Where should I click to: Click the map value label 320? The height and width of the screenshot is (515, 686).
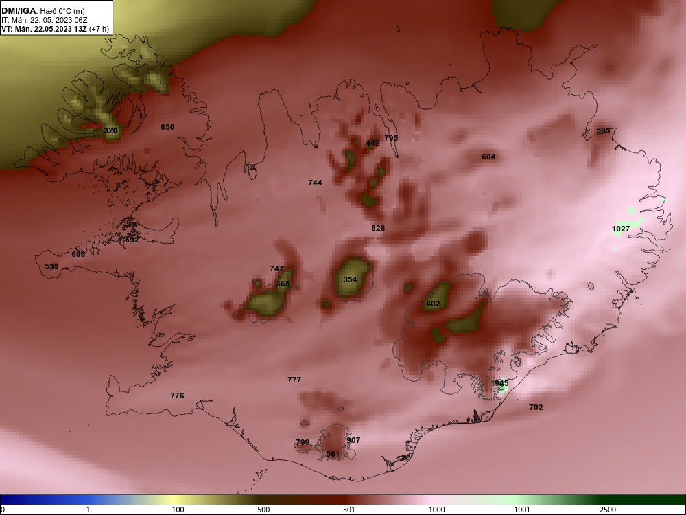[110, 130]
